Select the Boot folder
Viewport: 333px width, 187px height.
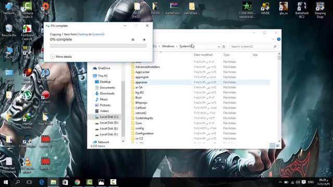pyautogui.click(x=138, y=98)
